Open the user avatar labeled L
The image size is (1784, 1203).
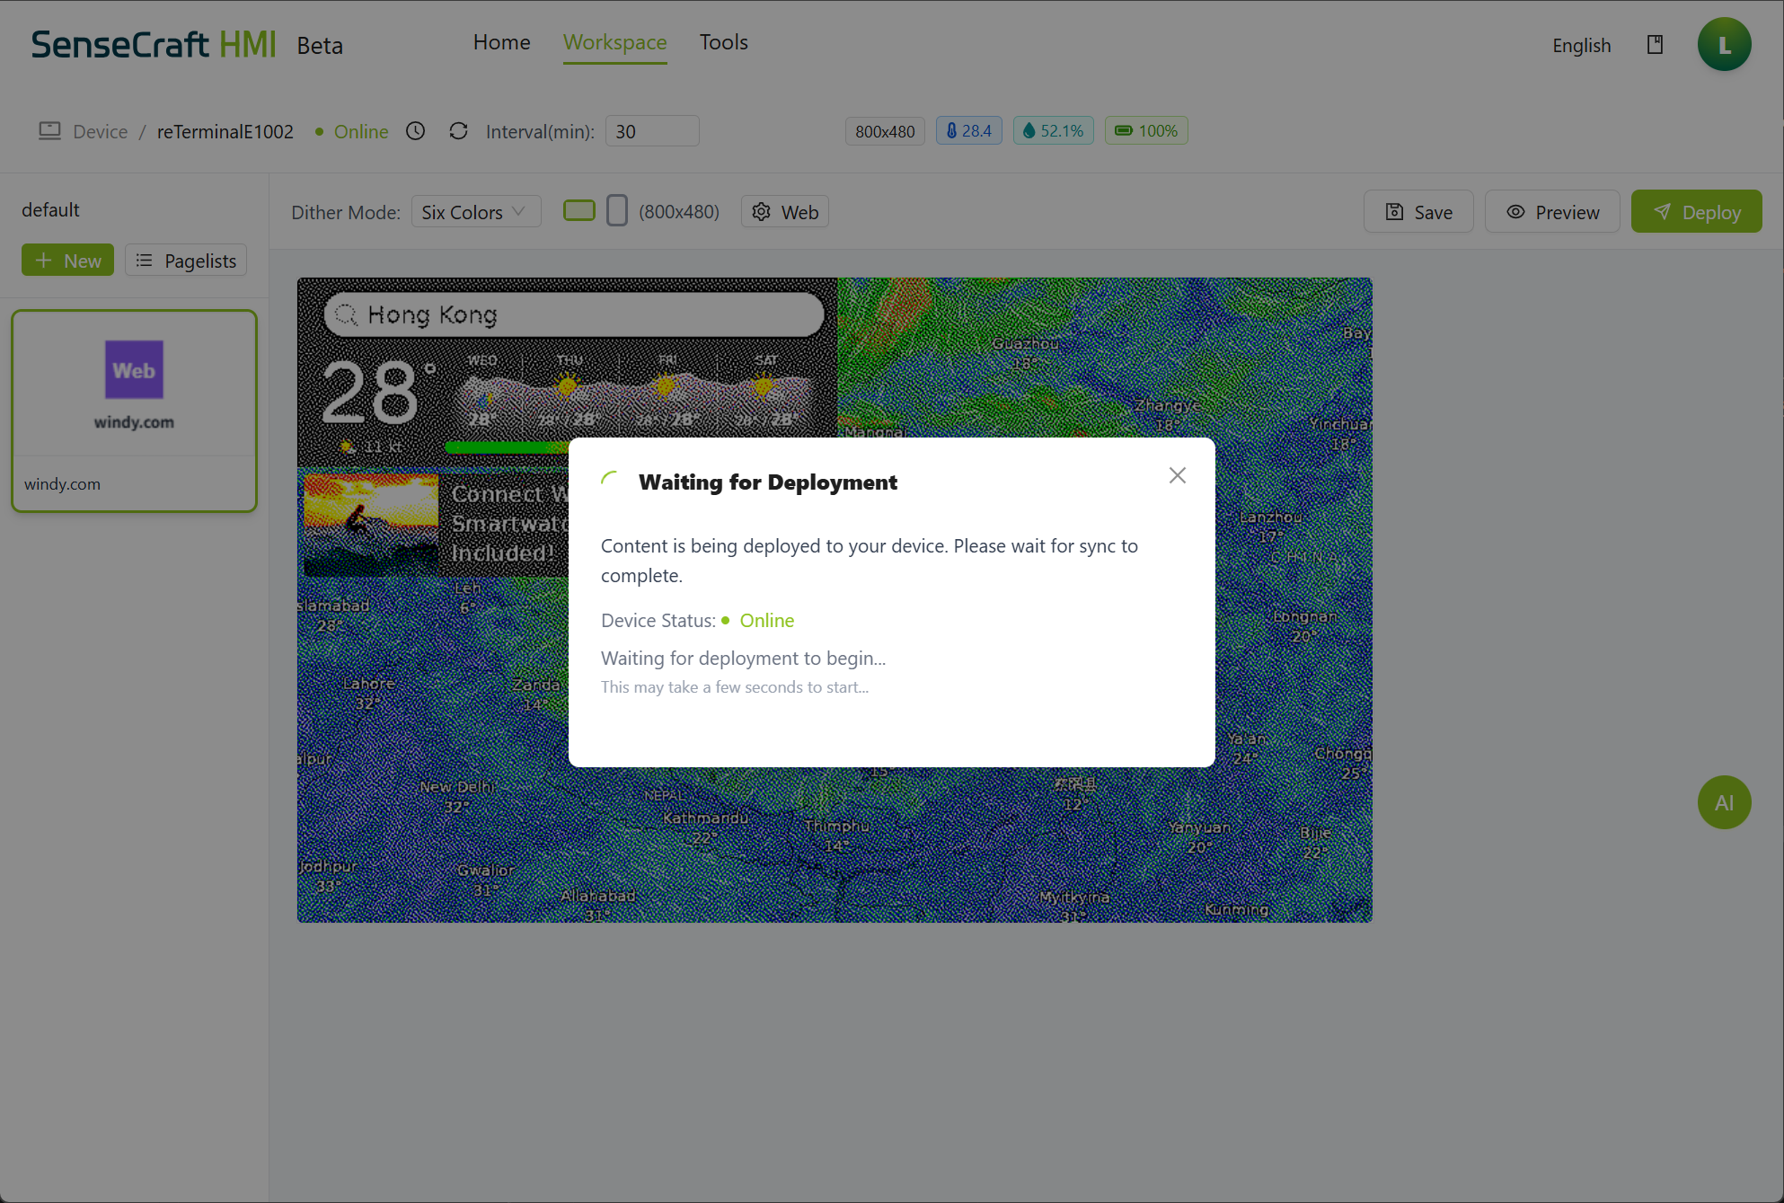tap(1723, 45)
